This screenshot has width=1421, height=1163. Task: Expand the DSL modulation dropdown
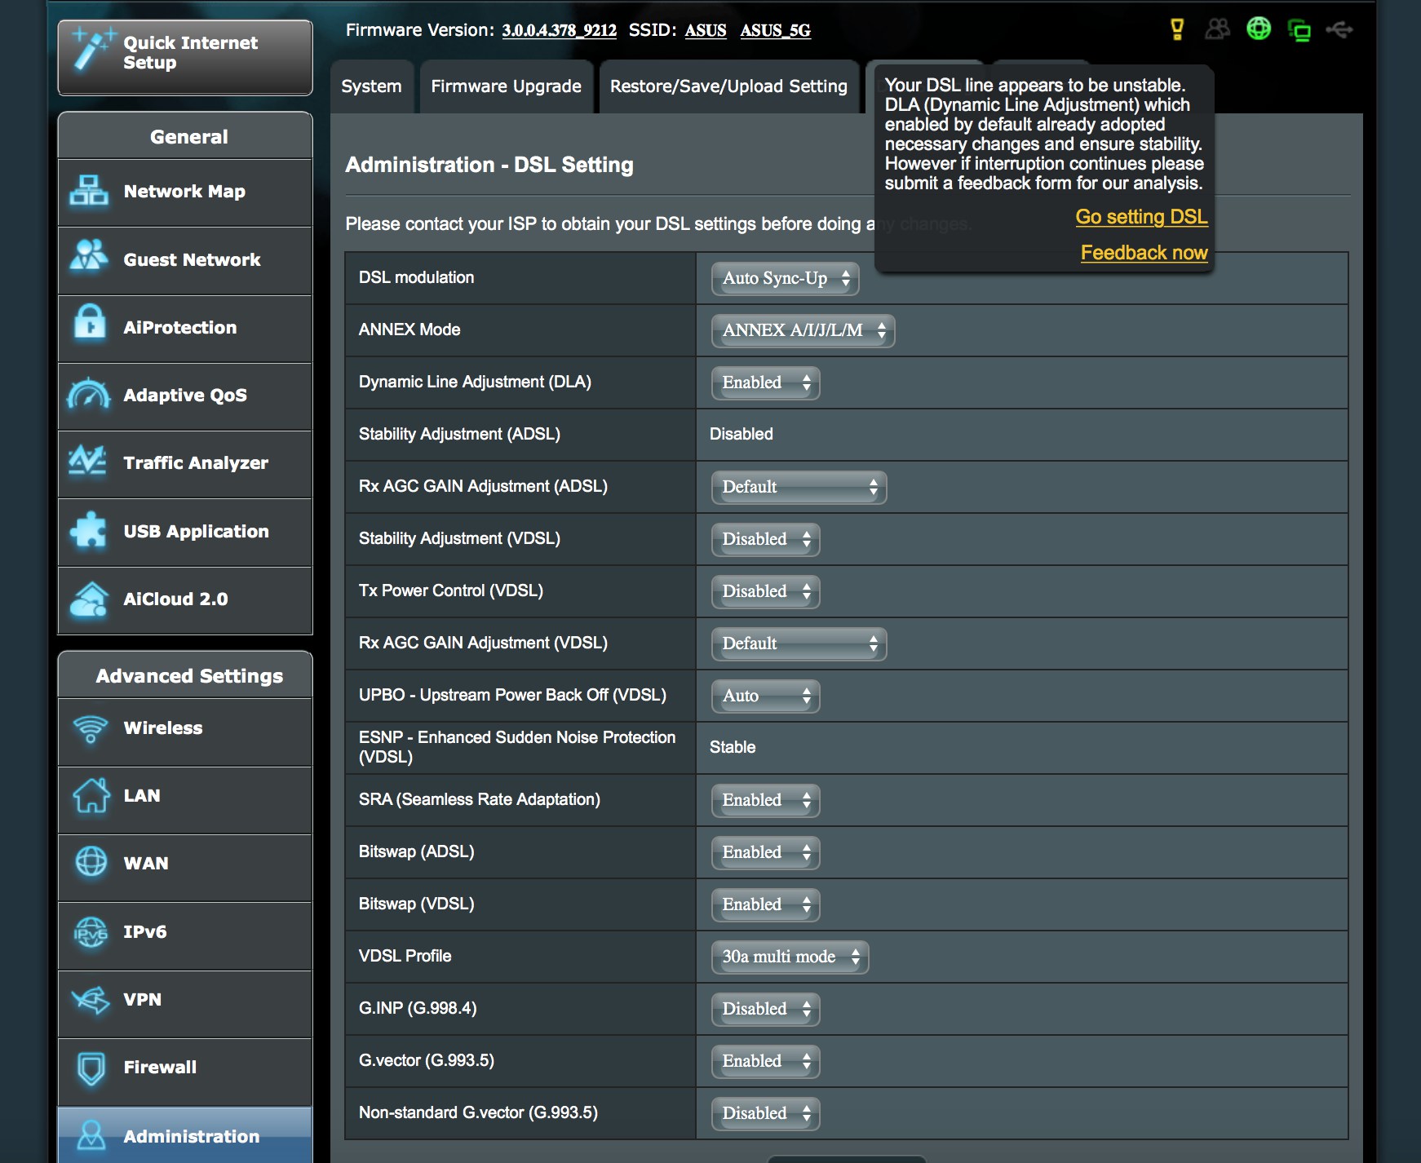[x=785, y=279]
